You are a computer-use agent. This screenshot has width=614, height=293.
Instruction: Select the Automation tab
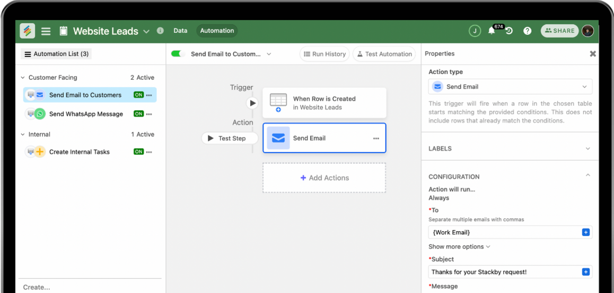[x=217, y=31]
